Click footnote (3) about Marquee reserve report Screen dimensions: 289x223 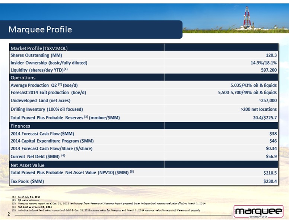pyautogui.click(x=109, y=204)
